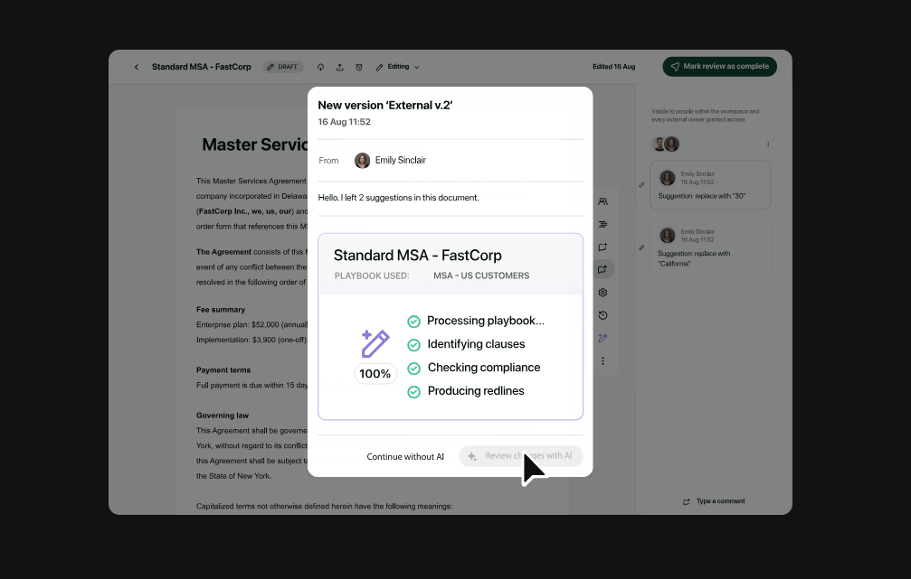The width and height of the screenshot is (911, 579).
Task: Click the MSA - US CUSTOMERS playbook label
Action: (x=481, y=275)
